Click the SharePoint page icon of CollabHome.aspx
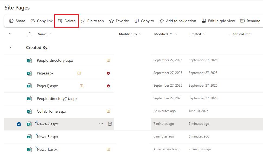Screen dimensions: 263x157 click(x=29, y=111)
